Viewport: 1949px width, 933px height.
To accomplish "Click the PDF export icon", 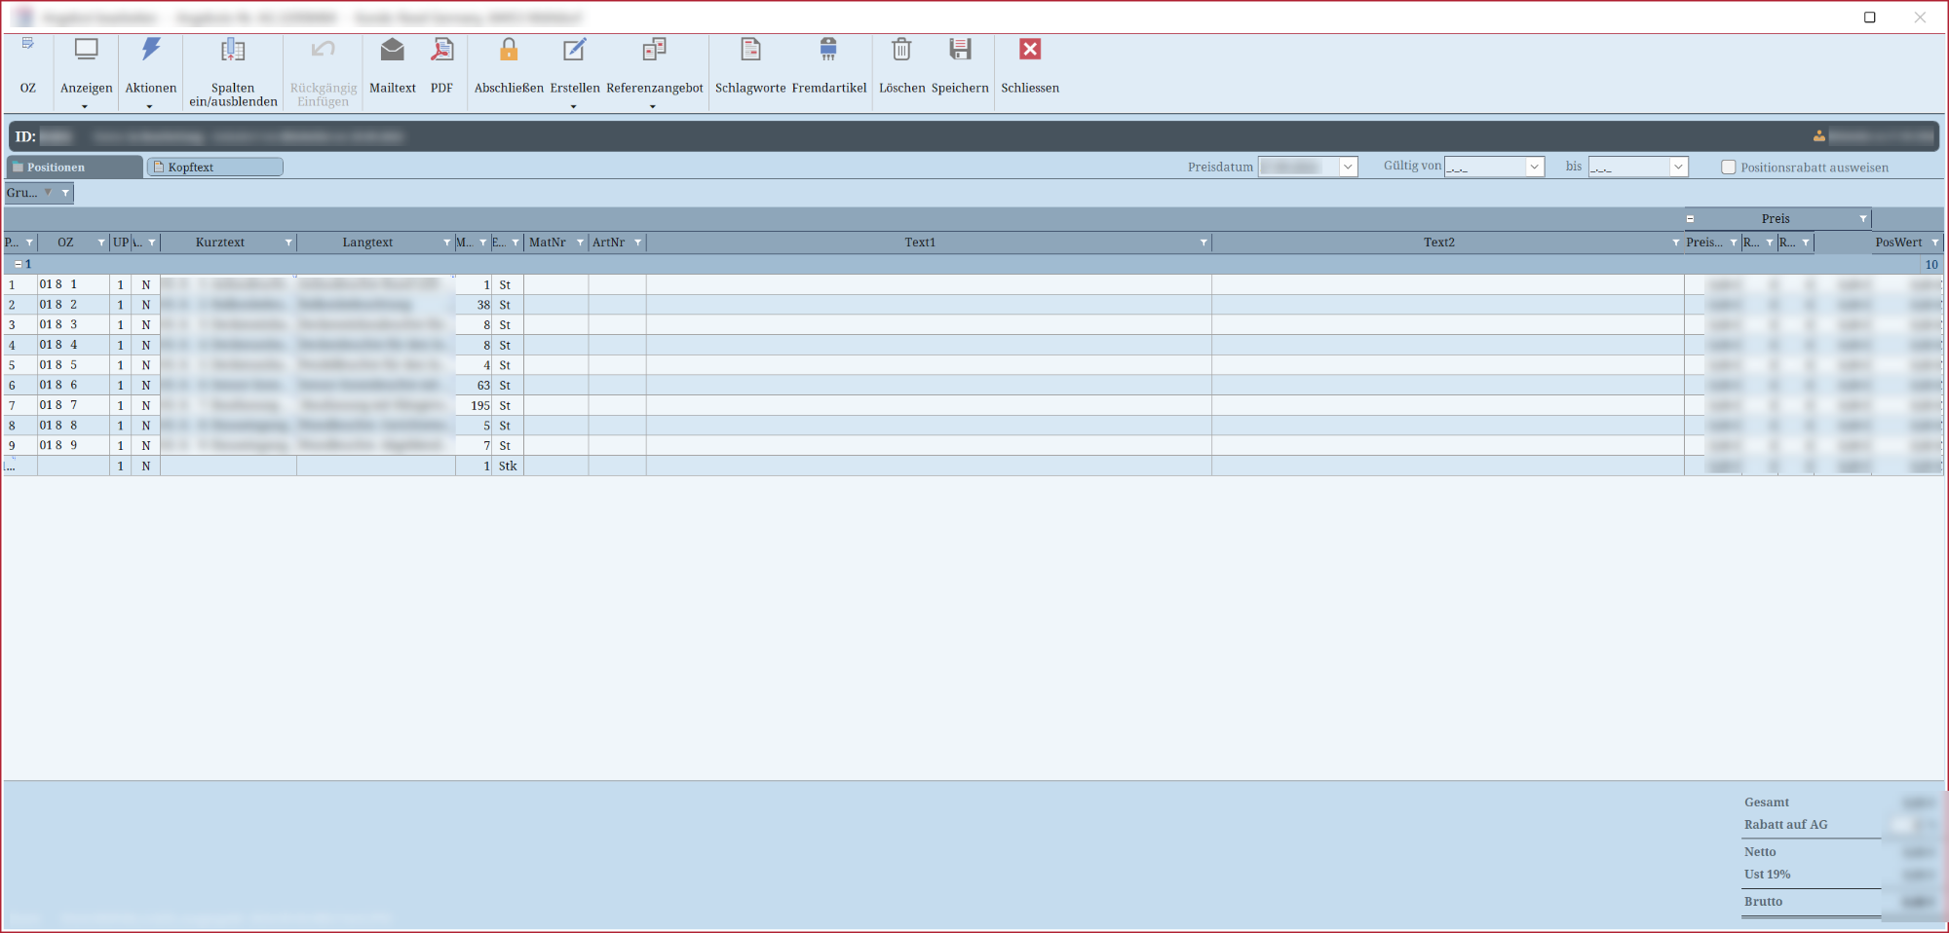I will point(441,50).
